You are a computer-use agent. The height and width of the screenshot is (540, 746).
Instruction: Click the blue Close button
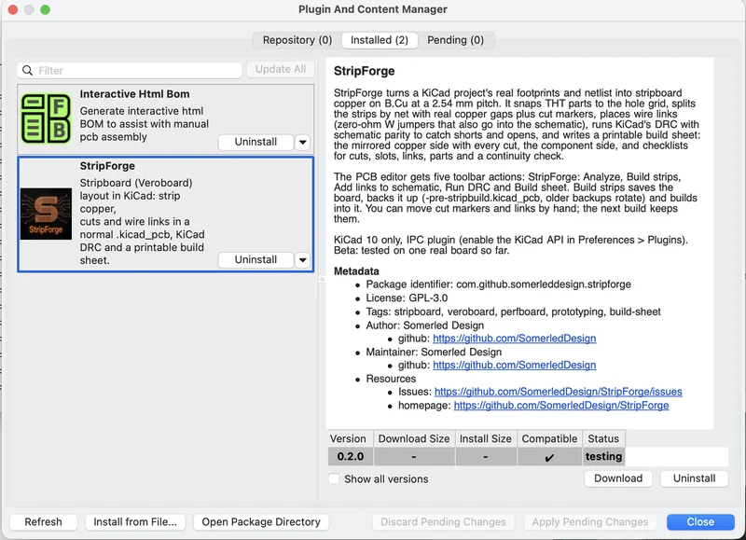pos(700,522)
